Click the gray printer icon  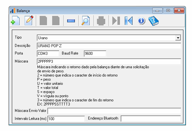101,21
